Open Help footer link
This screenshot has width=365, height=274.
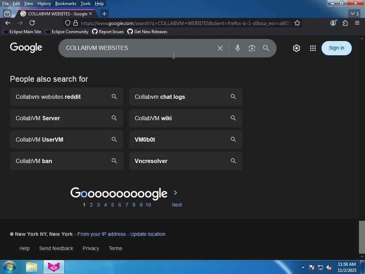pos(25,248)
